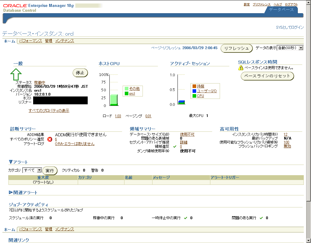This screenshot has height=243, width=311.
Task: Click 待機 link in sessions legend
Action: coord(200,86)
